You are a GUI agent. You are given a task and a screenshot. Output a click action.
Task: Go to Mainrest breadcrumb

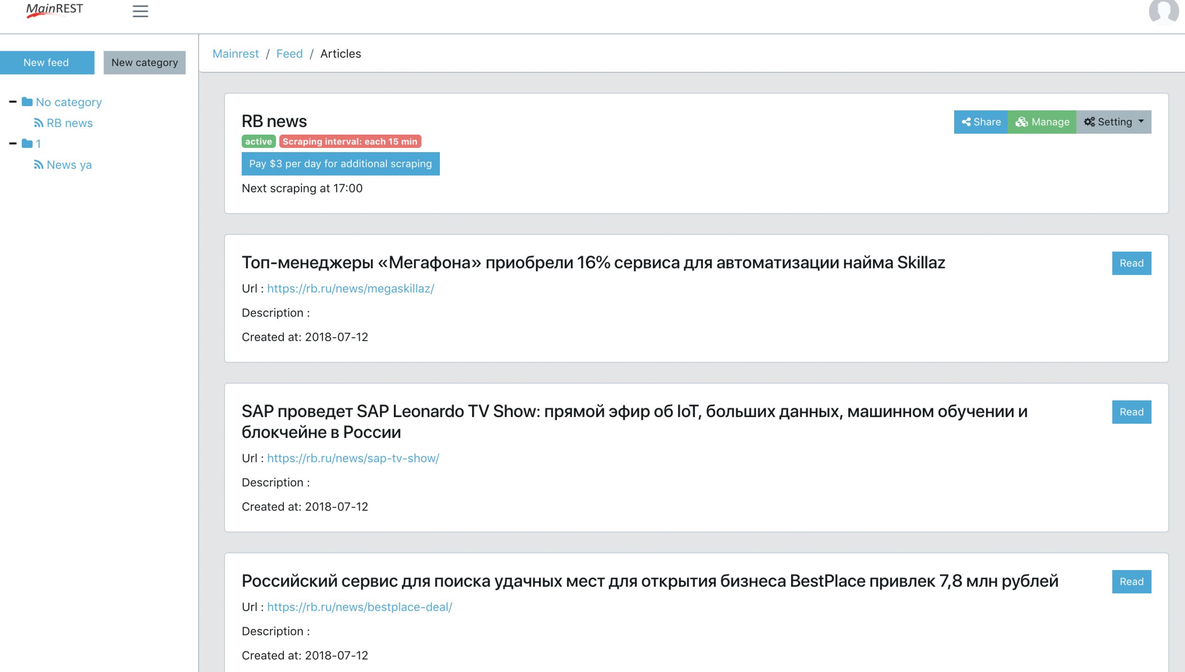236,54
